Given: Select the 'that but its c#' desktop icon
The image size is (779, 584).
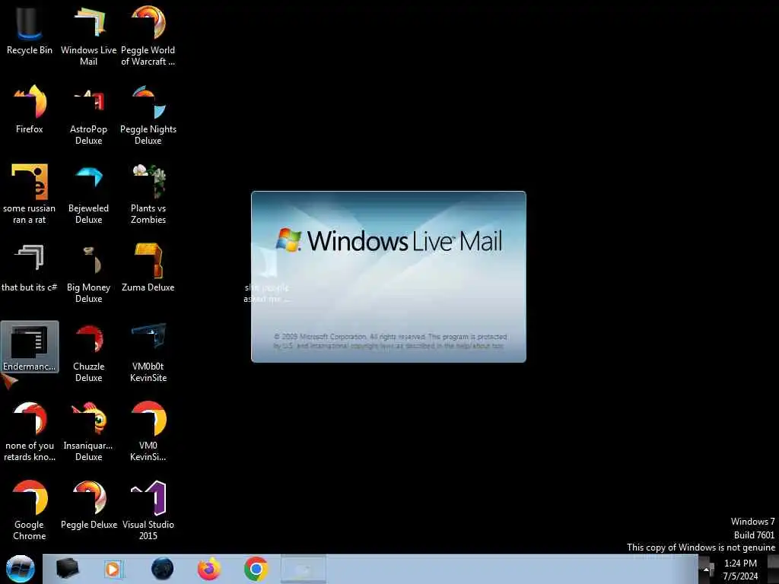Looking at the screenshot, I should [x=30, y=267].
